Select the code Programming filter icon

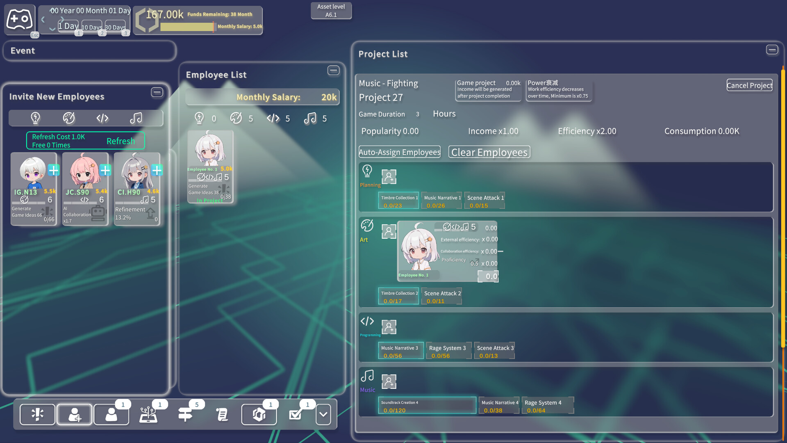coord(102,118)
